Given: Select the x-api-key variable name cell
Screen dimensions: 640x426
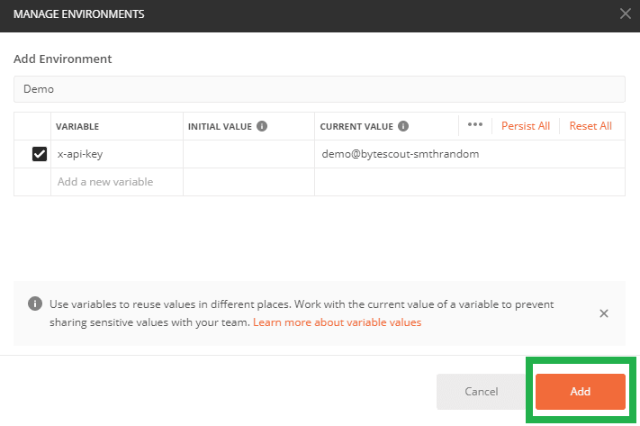Looking at the screenshot, I should coord(117,154).
